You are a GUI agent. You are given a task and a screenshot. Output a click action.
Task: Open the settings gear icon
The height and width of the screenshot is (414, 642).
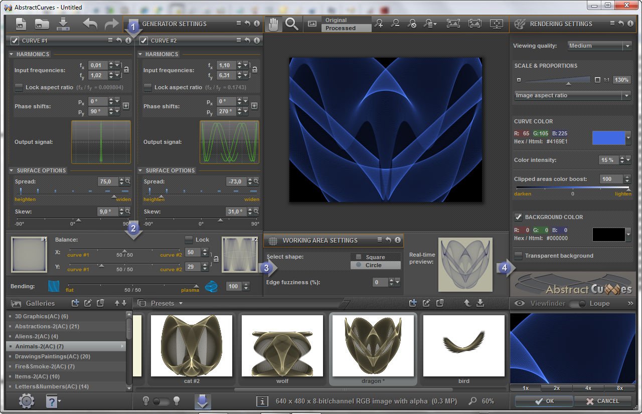pyautogui.click(x=27, y=401)
